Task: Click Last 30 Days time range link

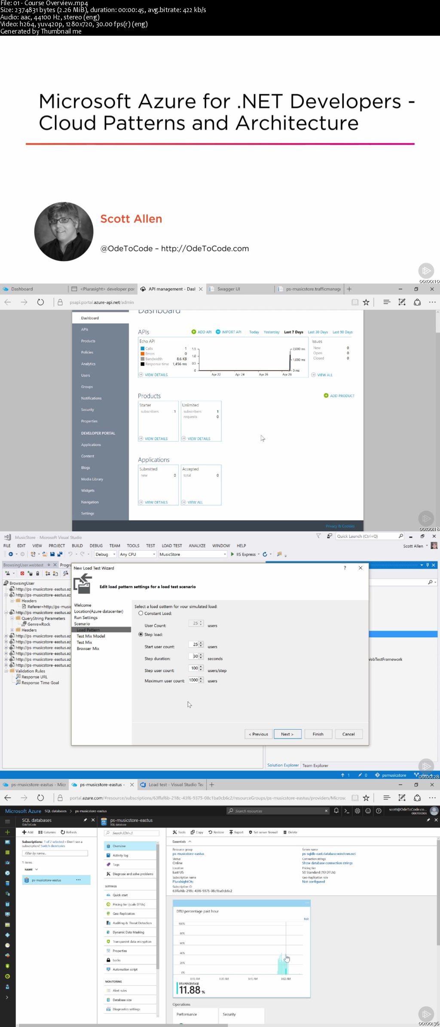Action: [318, 332]
